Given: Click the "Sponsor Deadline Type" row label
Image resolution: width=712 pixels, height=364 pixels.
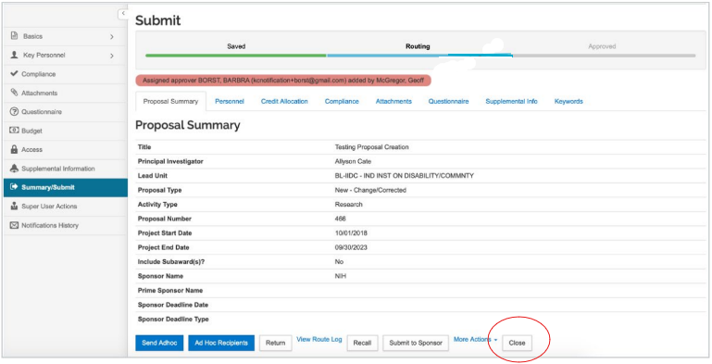Looking at the screenshot, I should click(x=173, y=319).
